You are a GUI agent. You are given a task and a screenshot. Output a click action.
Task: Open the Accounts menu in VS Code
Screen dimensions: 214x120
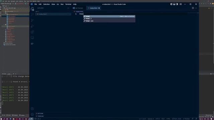pos(32,109)
